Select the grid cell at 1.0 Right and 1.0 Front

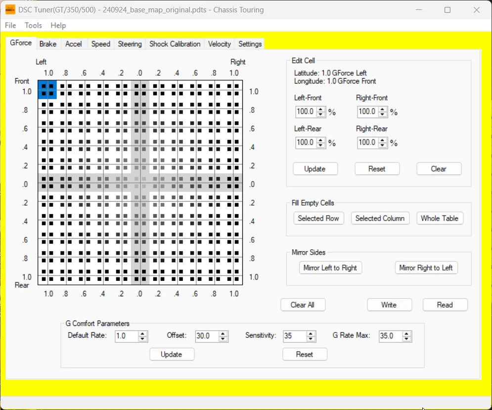233,90
